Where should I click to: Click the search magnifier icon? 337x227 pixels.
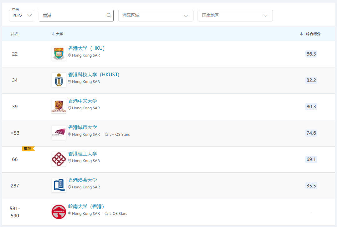point(109,16)
